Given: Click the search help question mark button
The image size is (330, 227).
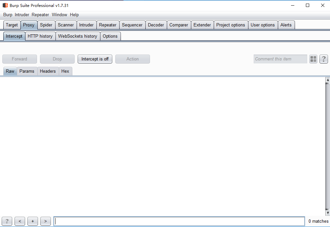Looking at the screenshot, I should point(7,221).
